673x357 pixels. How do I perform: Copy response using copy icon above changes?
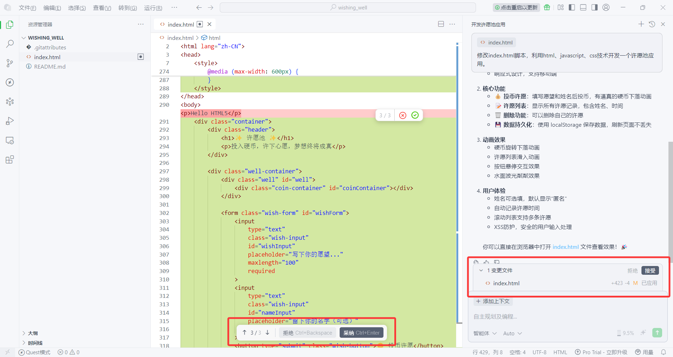[x=476, y=262]
